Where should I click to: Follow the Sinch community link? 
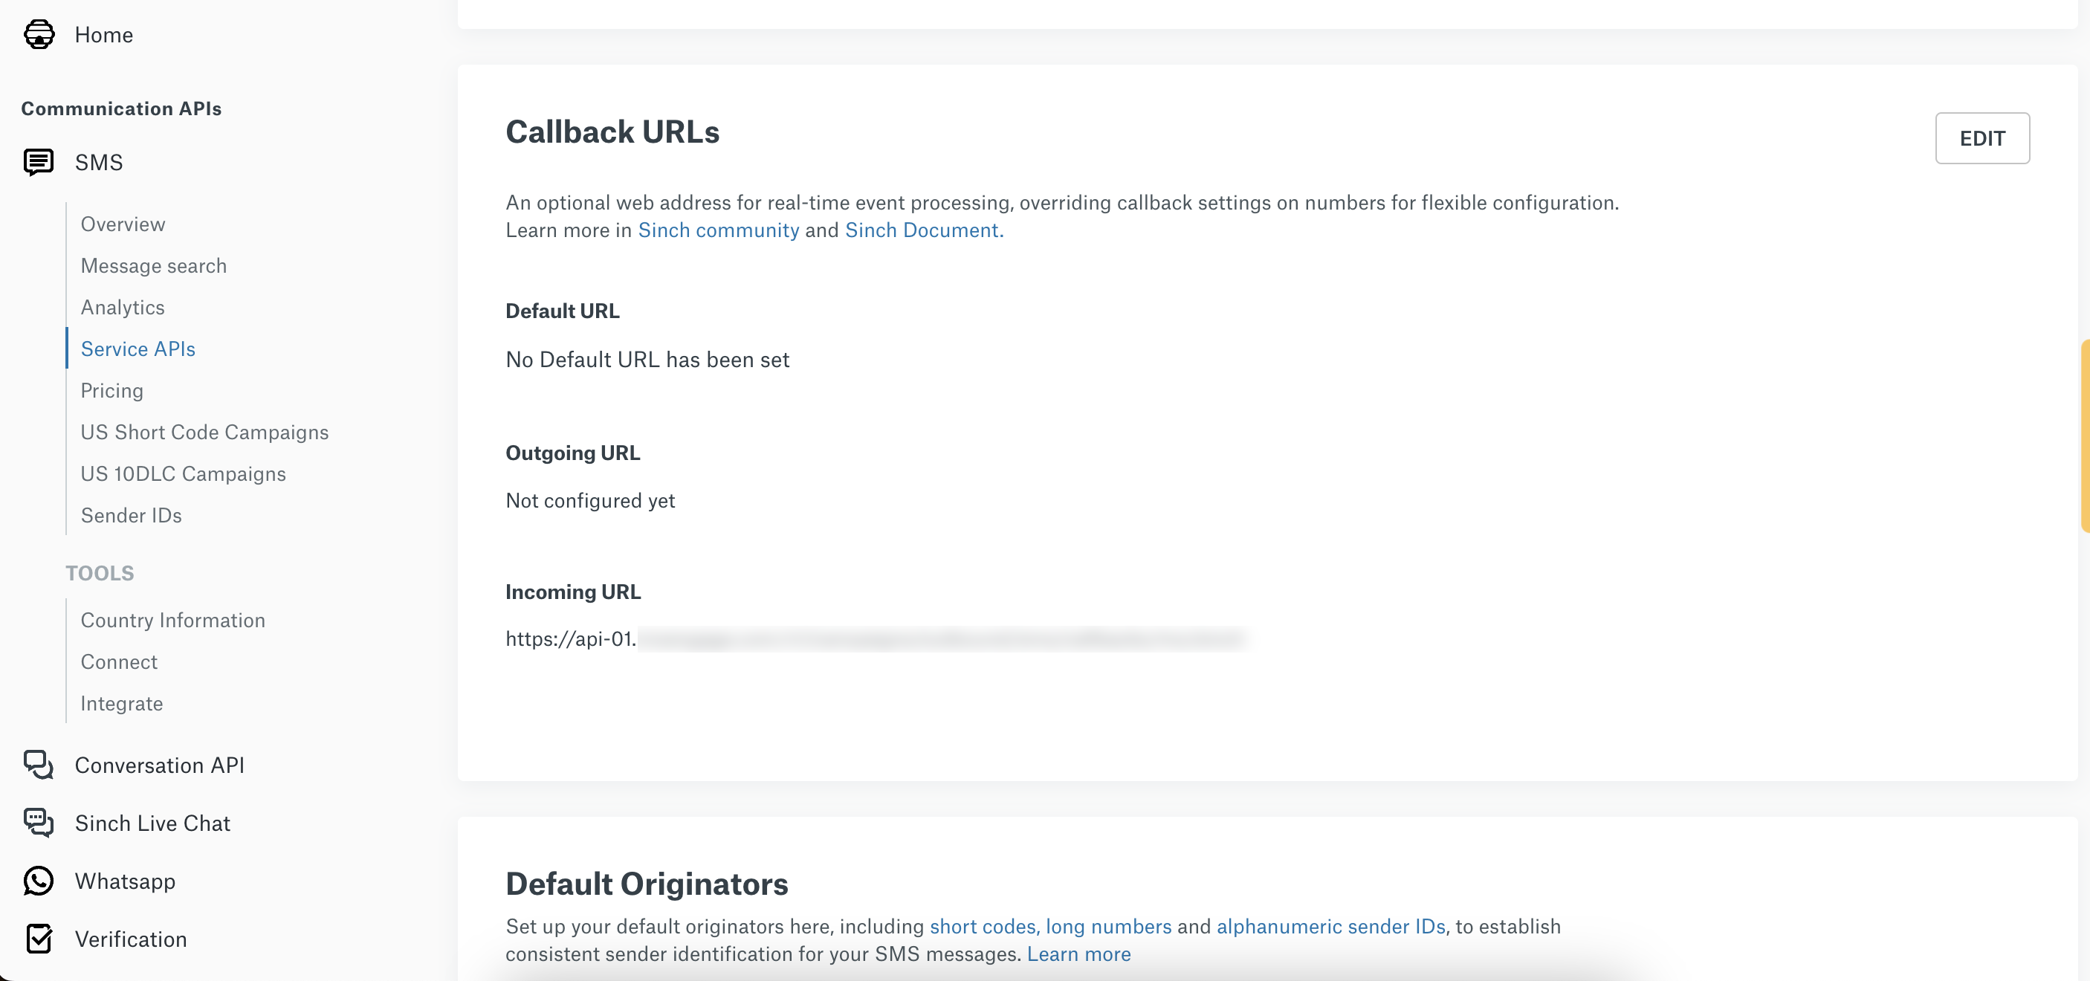[718, 230]
